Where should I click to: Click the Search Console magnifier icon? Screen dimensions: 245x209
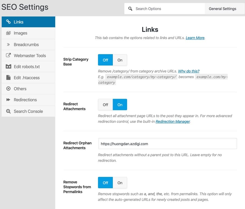point(8,111)
